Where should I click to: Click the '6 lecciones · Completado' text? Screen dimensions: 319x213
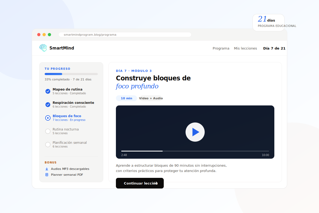pyautogui.click(x=69, y=107)
